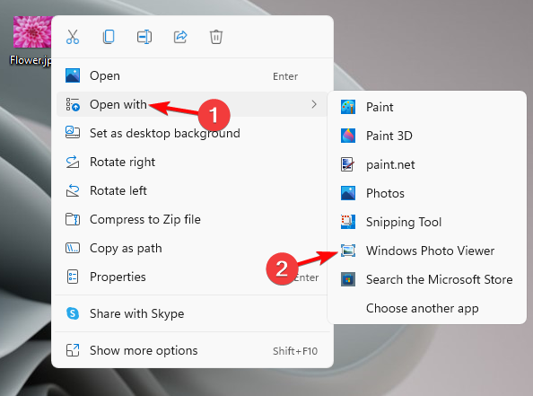533x396 pixels.
Task: Click the Open with list icon
Action: click(73, 104)
